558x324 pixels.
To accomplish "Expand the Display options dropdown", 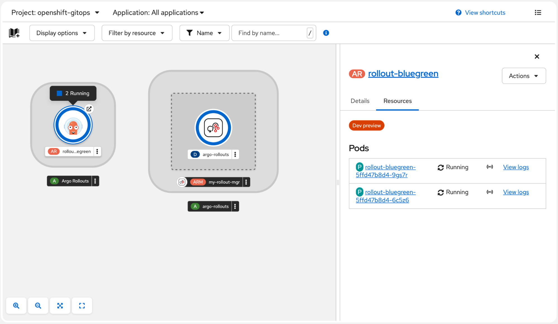I will click(x=62, y=33).
